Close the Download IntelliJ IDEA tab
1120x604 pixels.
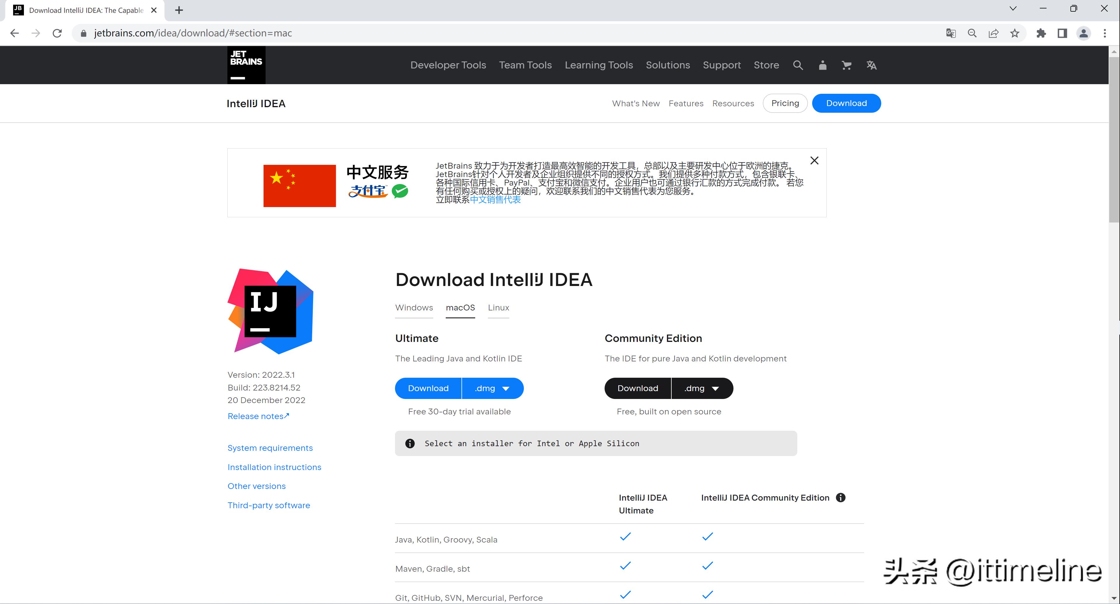154,10
